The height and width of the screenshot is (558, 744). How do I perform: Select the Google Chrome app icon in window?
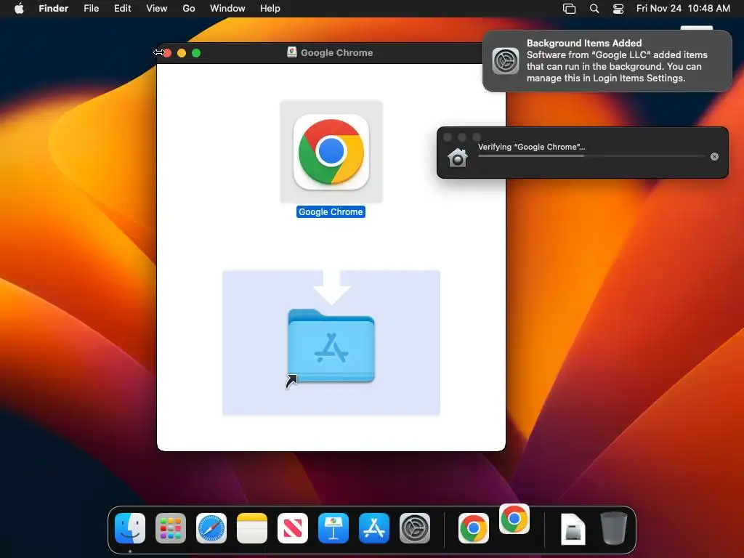(x=331, y=152)
